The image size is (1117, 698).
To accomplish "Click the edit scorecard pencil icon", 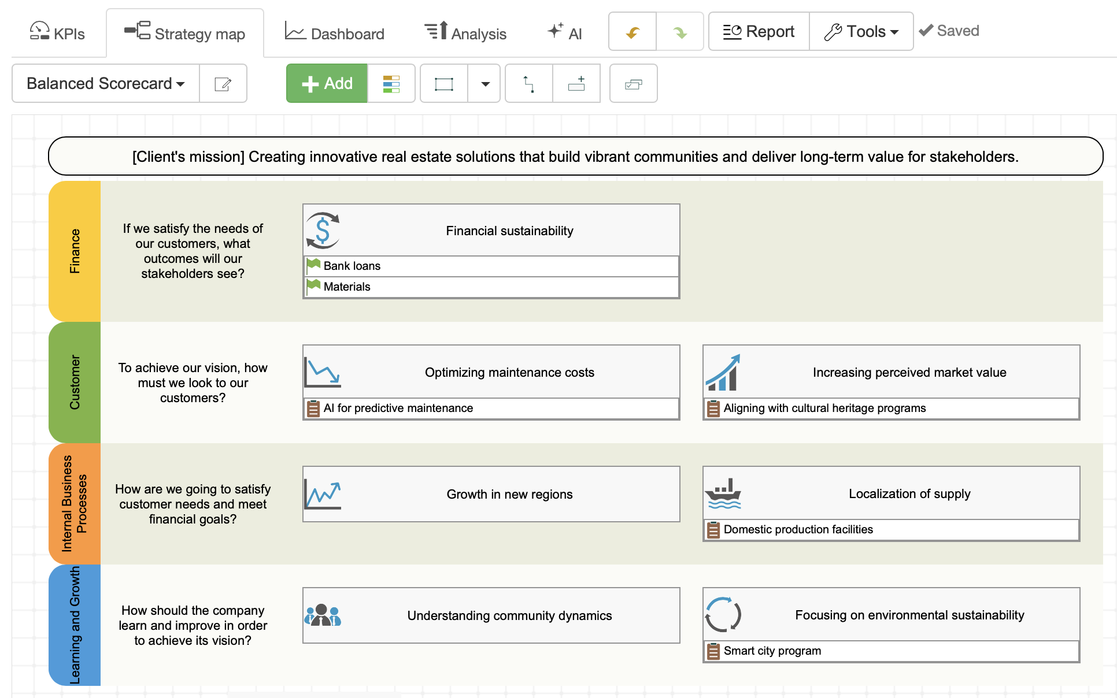I will coord(223,84).
